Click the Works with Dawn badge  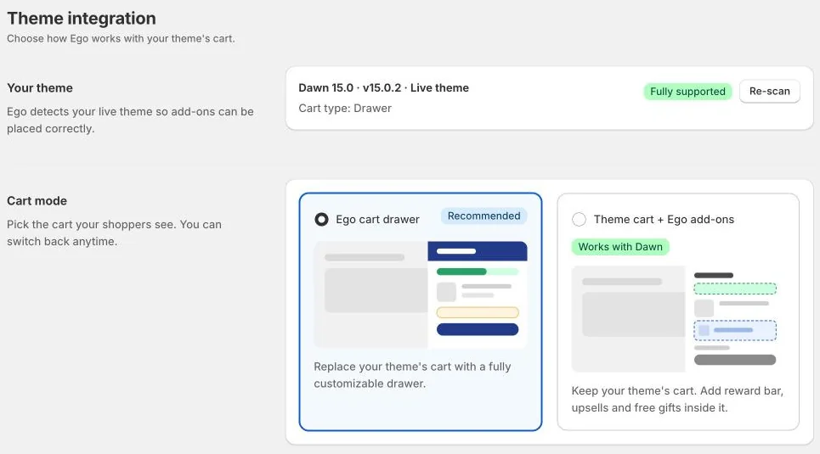620,247
